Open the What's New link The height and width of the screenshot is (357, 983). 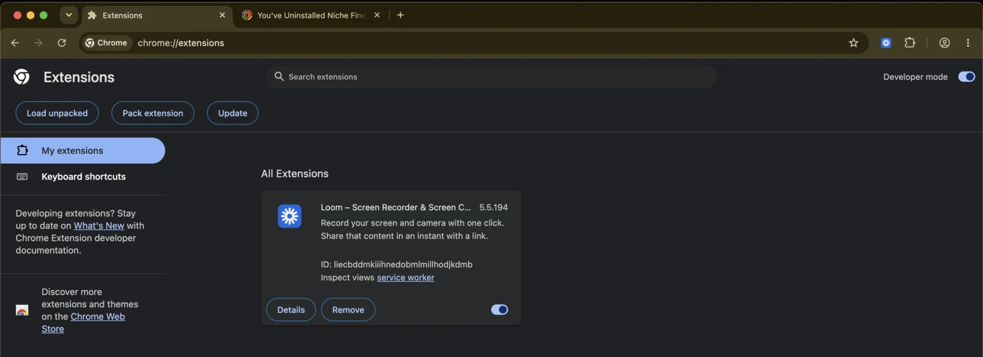[99, 226]
